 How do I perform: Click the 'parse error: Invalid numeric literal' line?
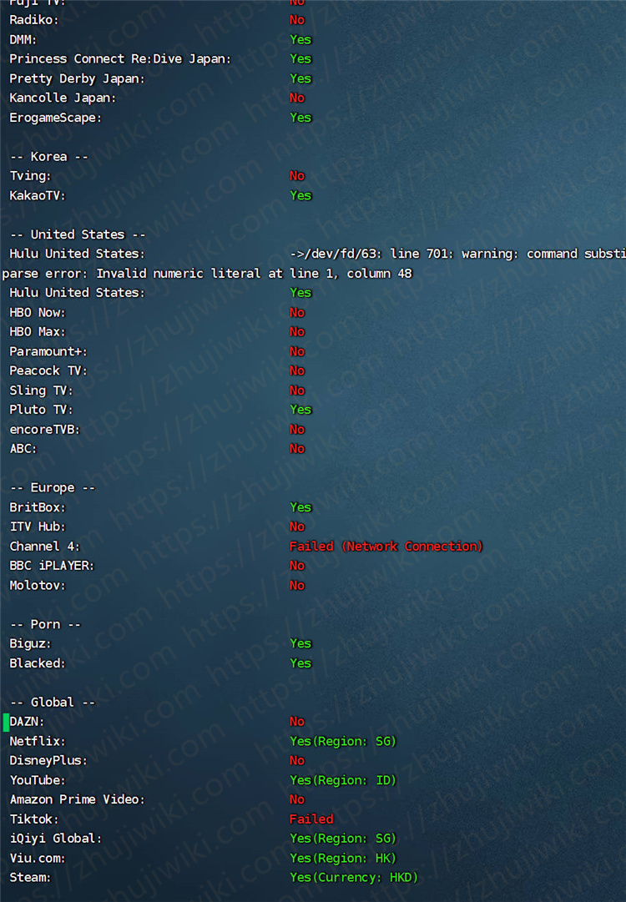click(x=207, y=274)
